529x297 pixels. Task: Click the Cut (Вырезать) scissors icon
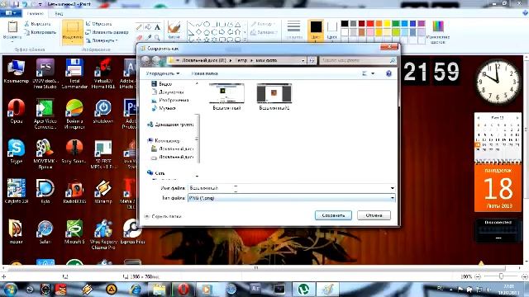pos(27,24)
